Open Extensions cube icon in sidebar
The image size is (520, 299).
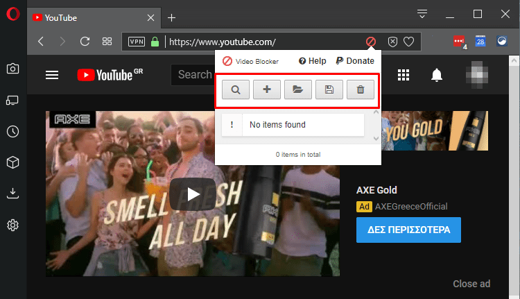pyautogui.click(x=12, y=162)
